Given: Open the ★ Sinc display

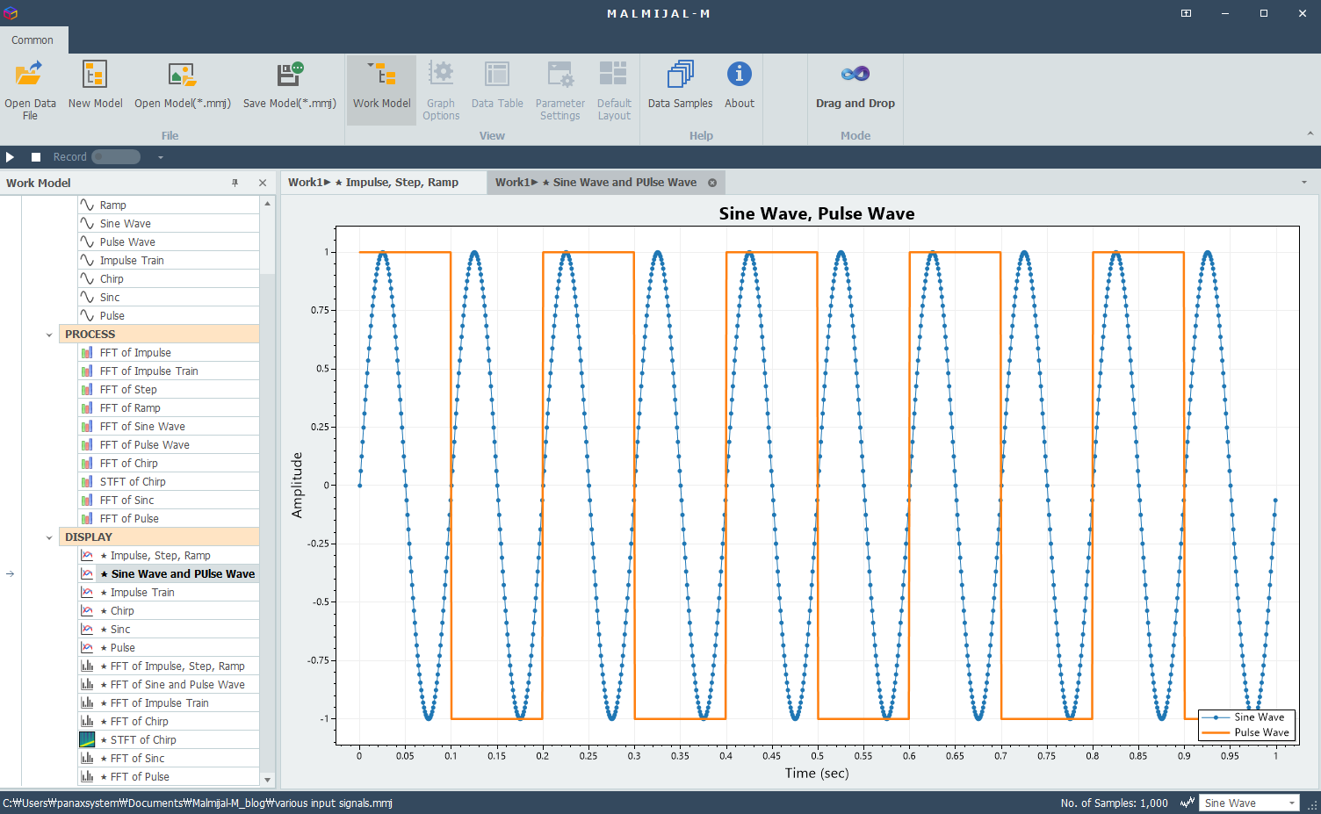Looking at the screenshot, I should [169, 630].
